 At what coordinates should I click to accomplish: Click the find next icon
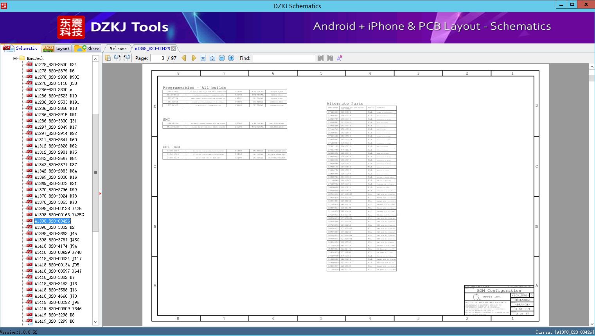click(x=330, y=58)
